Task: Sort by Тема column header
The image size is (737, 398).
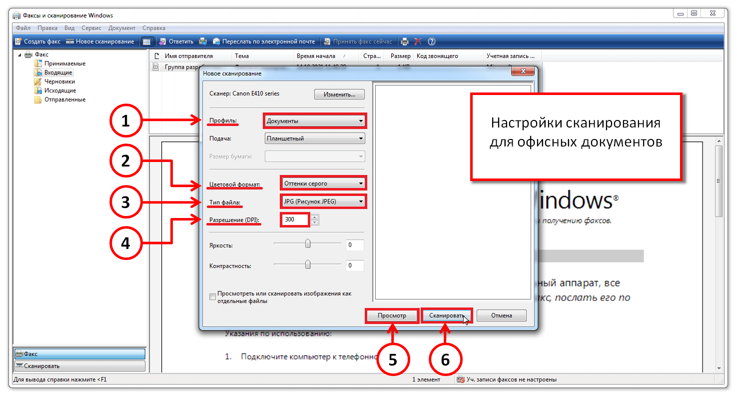Action: [x=263, y=56]
